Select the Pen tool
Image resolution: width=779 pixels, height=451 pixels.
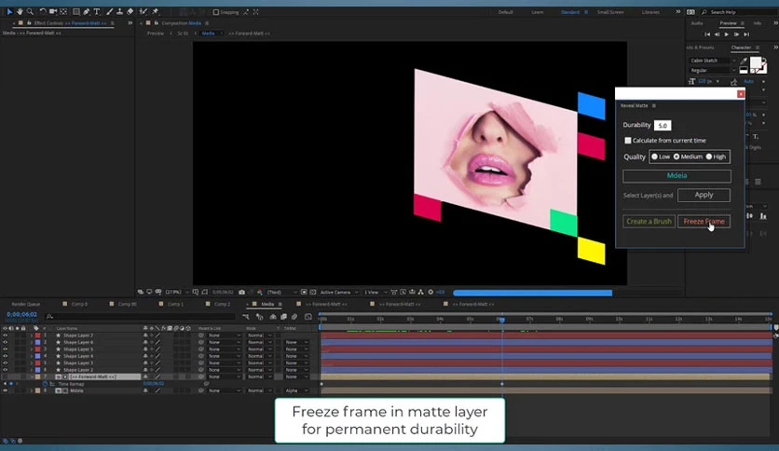pyautogui.click(x=87, y=11)
